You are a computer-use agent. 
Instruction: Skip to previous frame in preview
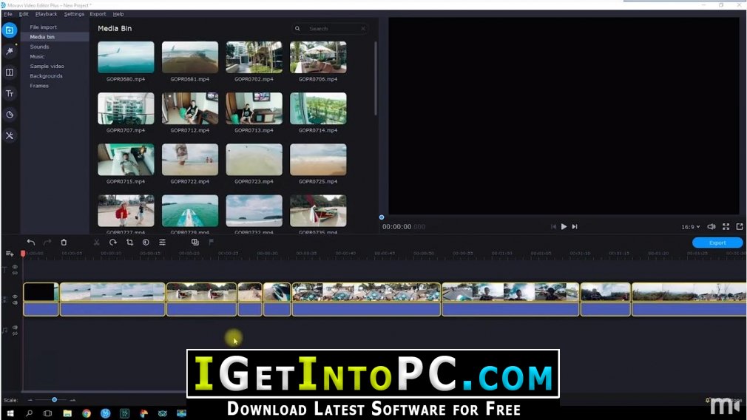(x=553, y=227)
